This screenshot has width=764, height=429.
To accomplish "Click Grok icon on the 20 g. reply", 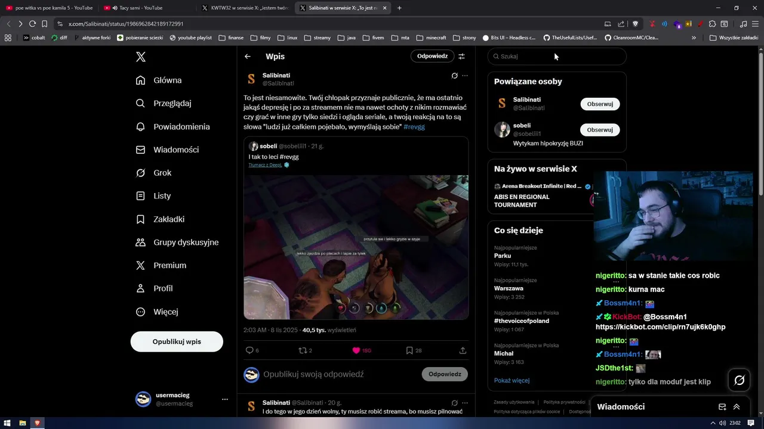I will pyautogui.click(x=454, y=403).
